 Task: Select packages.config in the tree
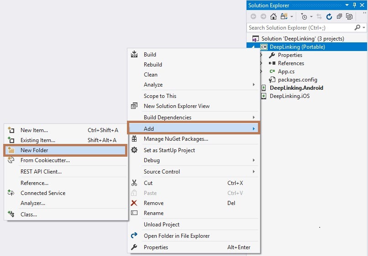(297, 80)
